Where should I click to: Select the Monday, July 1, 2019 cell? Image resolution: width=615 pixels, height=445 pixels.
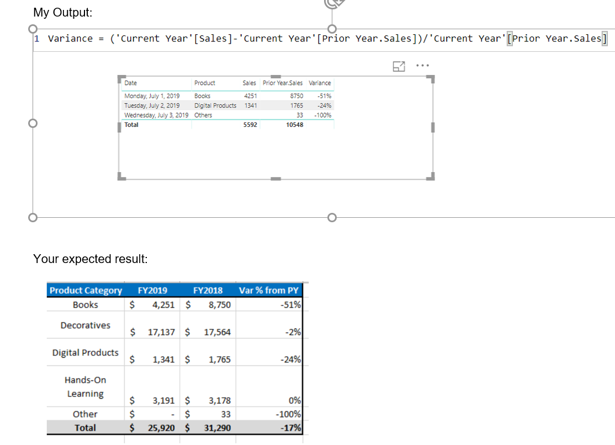click(x=152, y=96)
